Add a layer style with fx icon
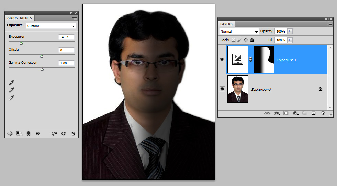337x186 pixels. [x=277, y=113]
